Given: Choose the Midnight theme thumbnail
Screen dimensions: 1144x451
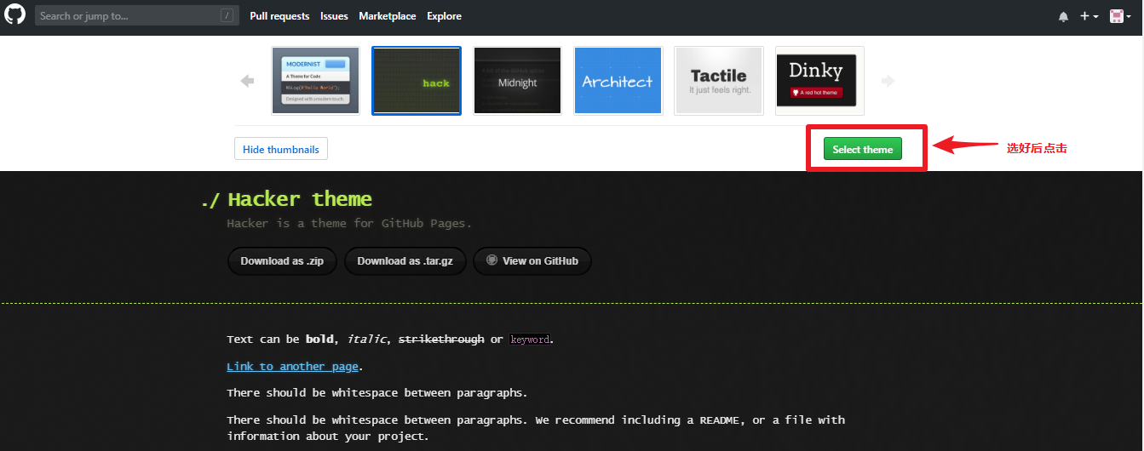Looking at the screenshot, I should pos(517,81).
